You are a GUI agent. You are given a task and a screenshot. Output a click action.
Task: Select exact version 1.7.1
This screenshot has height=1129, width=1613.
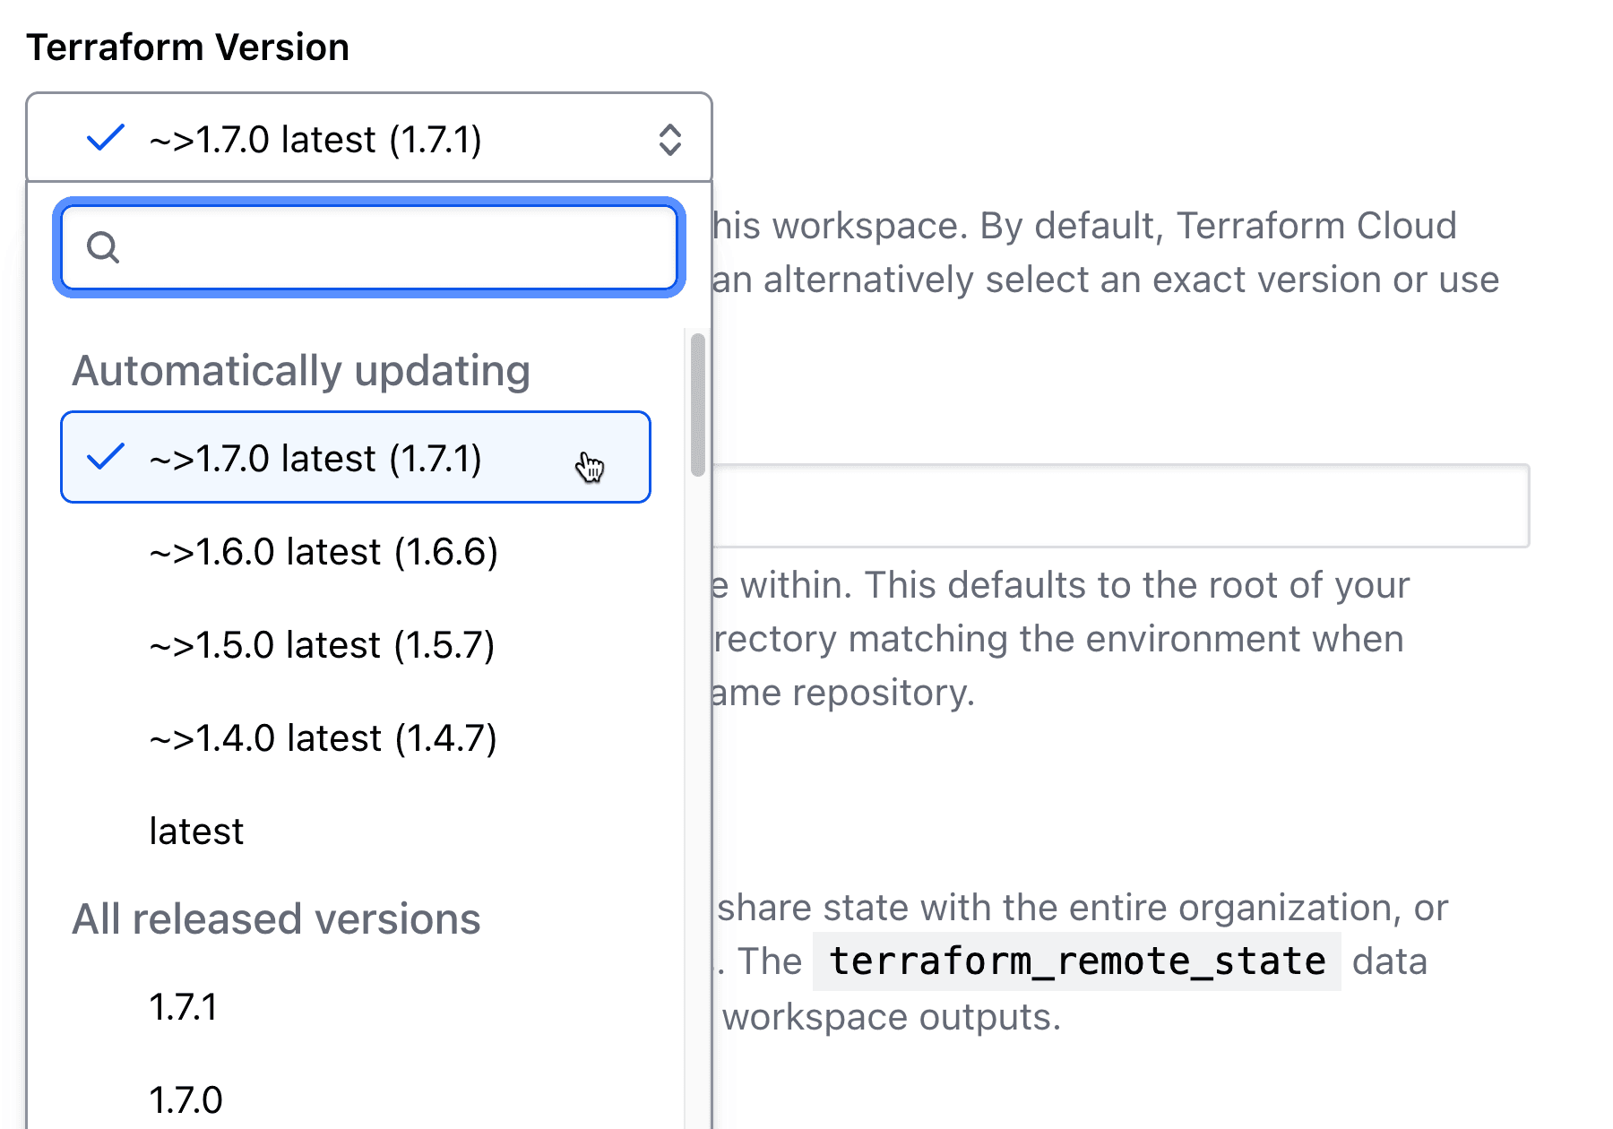coord(184,1006)
